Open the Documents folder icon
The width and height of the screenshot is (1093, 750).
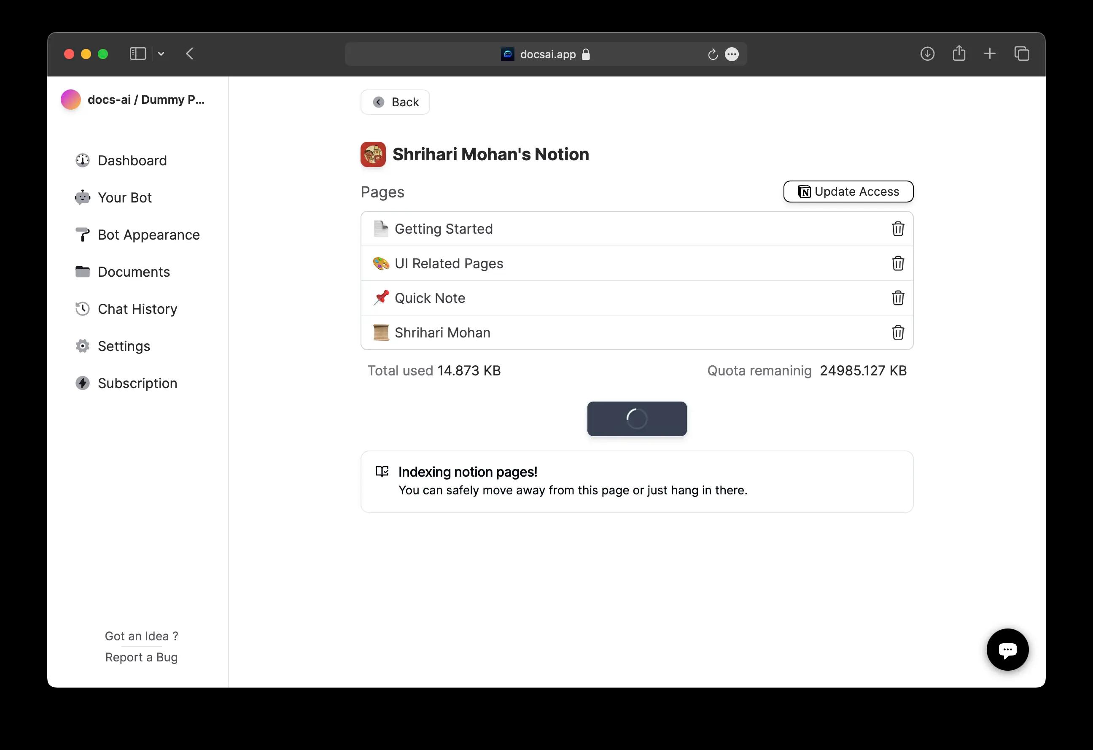(82, 272)
